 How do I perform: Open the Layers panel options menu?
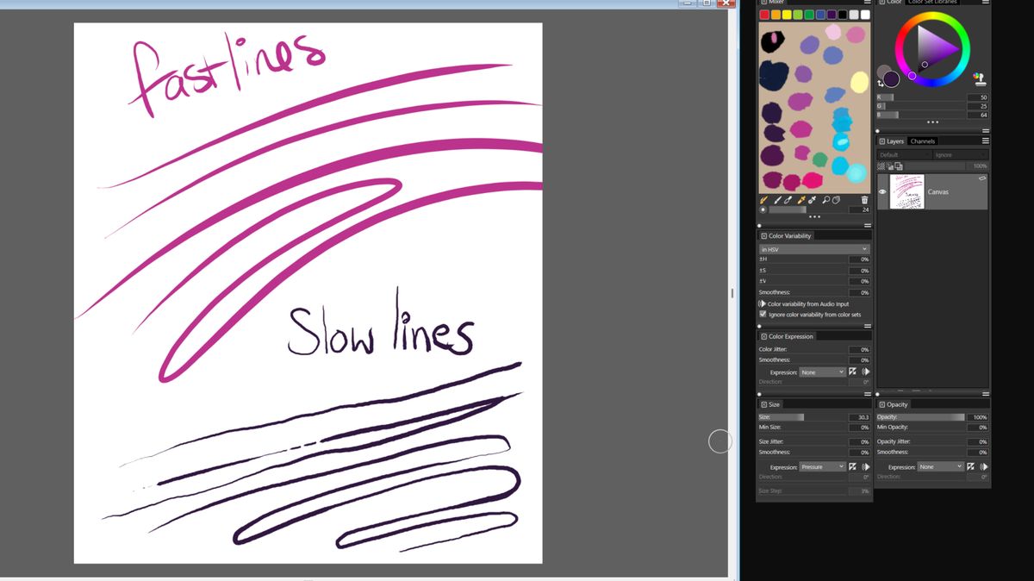[985, 141]
